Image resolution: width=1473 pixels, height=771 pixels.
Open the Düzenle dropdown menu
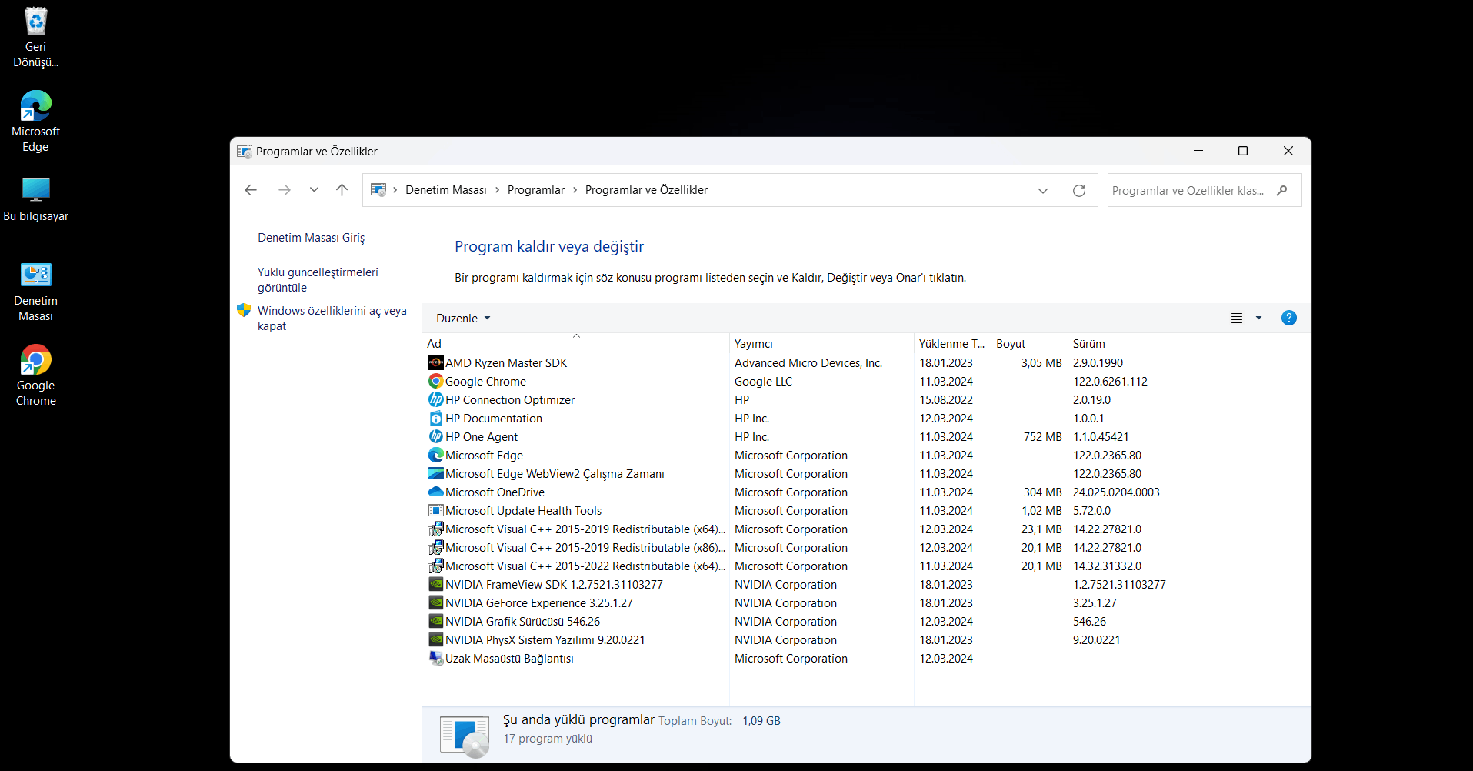coord(463,318)
